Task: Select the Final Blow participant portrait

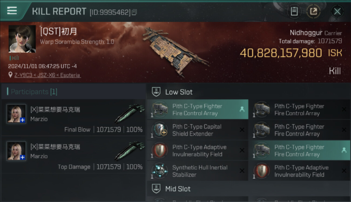Action: point(16,114)
